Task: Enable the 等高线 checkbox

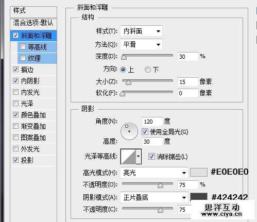Action: 23,47
